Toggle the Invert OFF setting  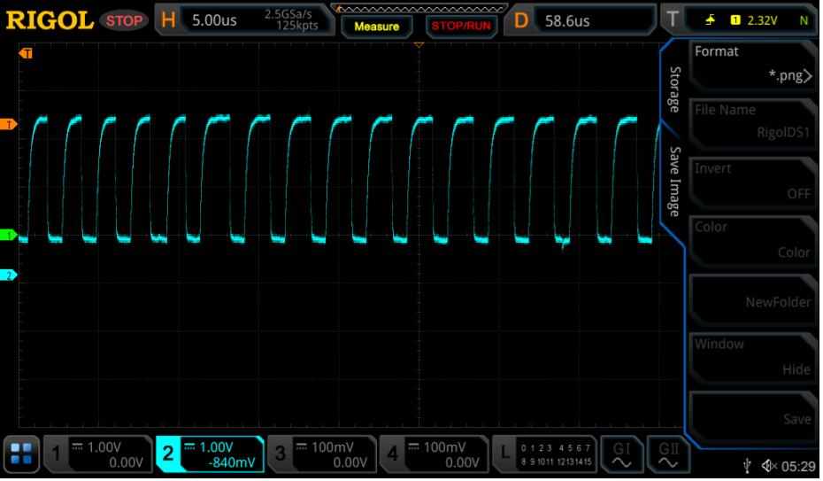pos(752,181)
